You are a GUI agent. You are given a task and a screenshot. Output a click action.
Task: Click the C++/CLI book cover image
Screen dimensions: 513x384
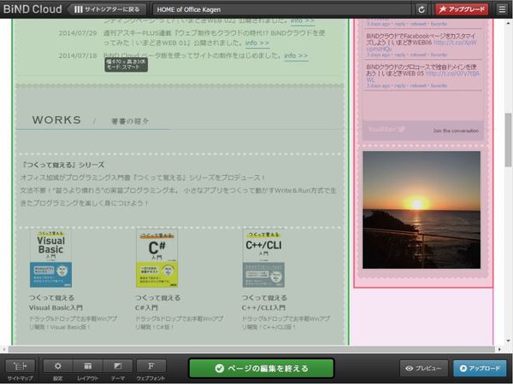263,258
